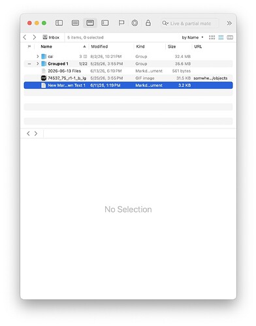Click the unread circle toolbar icon
This screenshot has height=326, width=256.
135,23
